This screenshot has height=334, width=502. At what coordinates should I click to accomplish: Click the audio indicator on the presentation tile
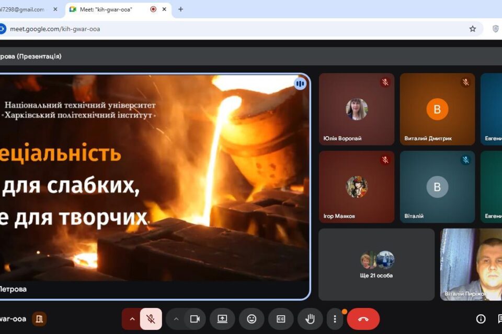coord(300,83)
